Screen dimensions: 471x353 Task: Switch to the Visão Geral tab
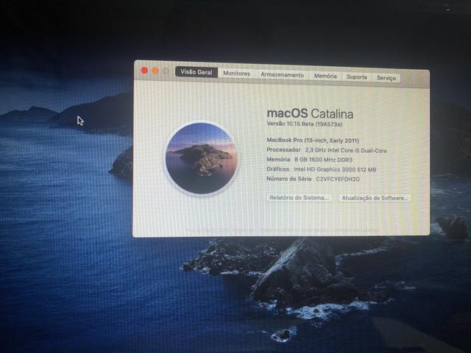coord(196,72)
